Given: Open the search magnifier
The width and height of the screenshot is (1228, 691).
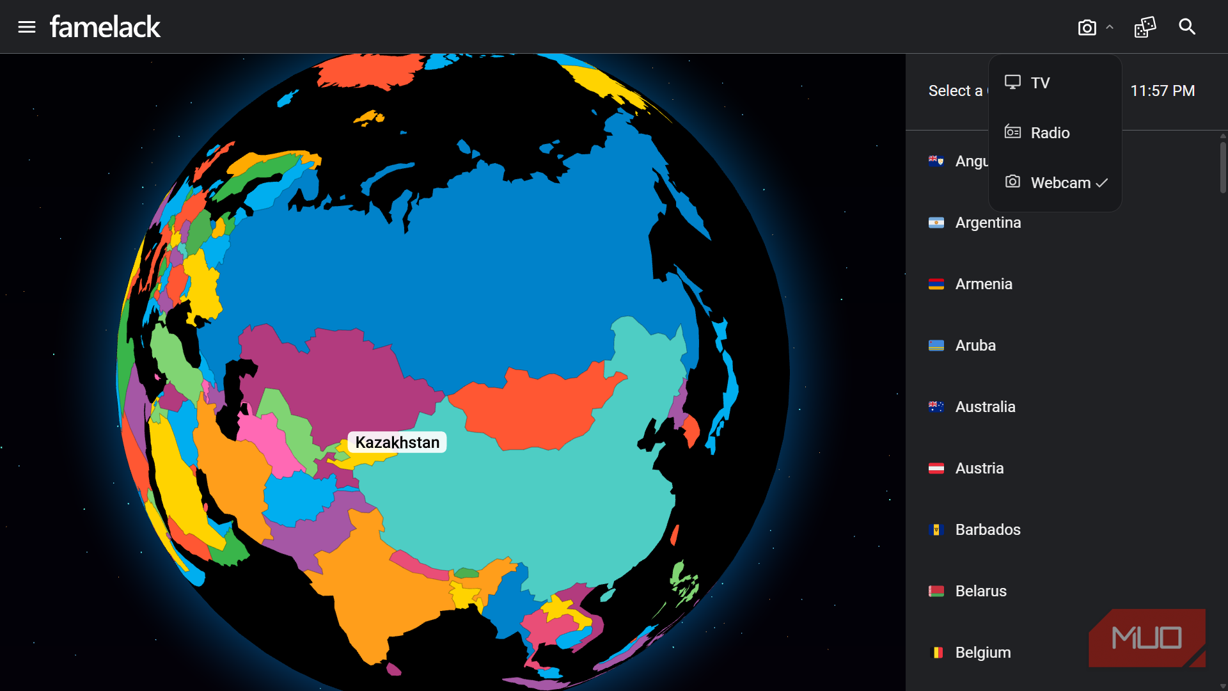Looking at the screenshot, I should [x=1187, y=27].
